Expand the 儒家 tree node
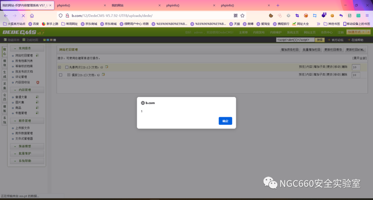 (x=69, y=75)
